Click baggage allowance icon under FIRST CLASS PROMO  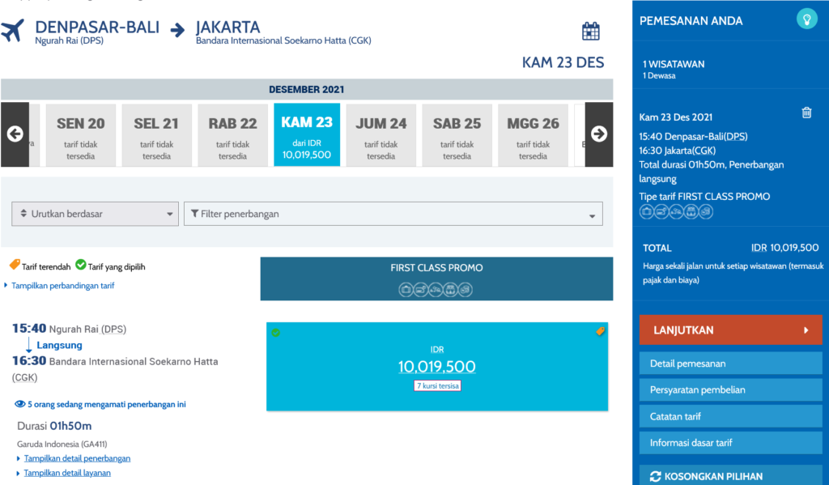pyautogui.click(x=405, y=288)
